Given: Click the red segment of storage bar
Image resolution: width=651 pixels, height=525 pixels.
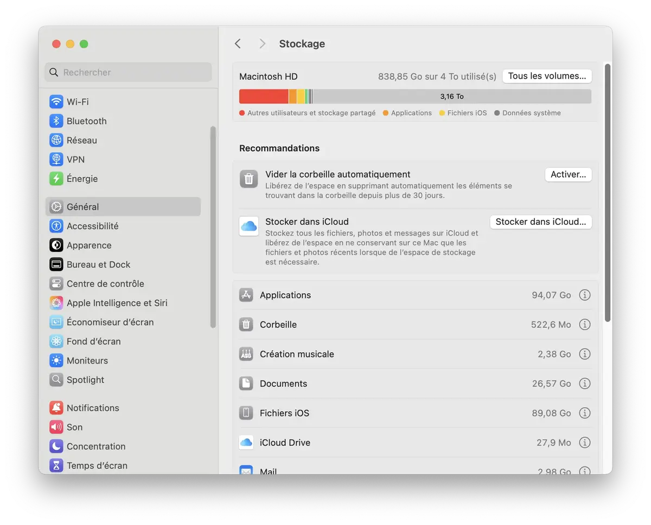Looking at the screenshot, I should [x=264, y=96].
